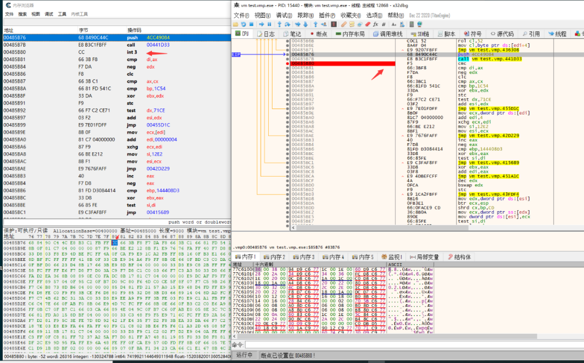
Task: Click the Stop debugging square icon
Action: click(251, 24)
